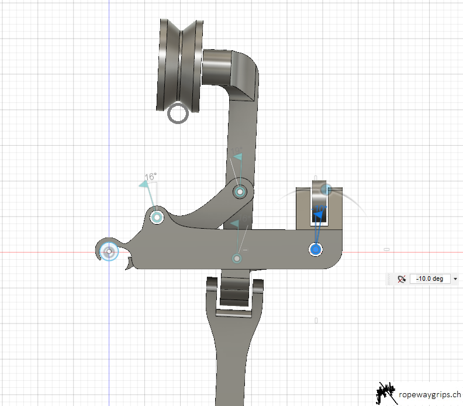Click the ropewaygrips.ch watermark text

tap(430, 395)
